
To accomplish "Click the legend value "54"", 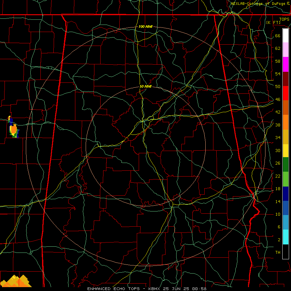I will pyautogui.click(x=278, y=74).
